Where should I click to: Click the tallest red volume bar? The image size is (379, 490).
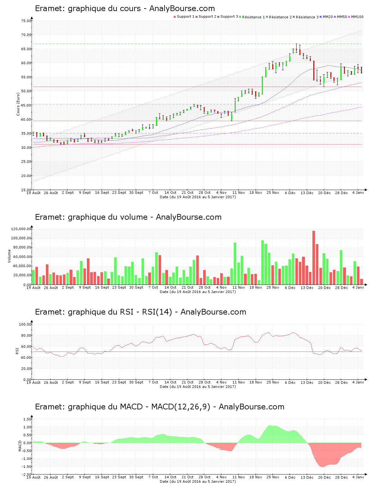(314, 258)
